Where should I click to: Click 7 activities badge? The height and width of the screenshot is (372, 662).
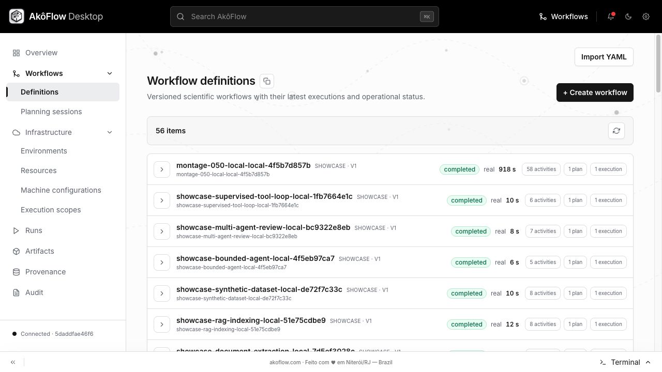tap(543, 231)
